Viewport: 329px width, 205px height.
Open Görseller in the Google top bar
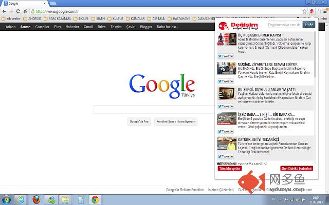[42, 26]
